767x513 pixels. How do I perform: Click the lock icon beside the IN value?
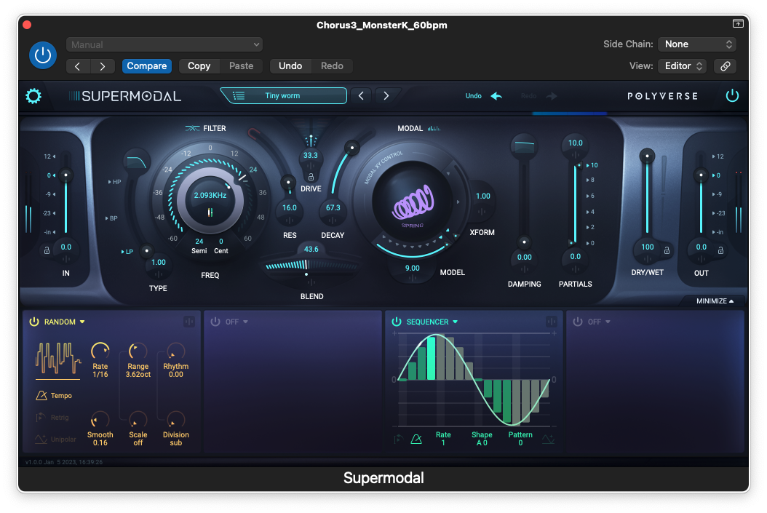[47, 250]
